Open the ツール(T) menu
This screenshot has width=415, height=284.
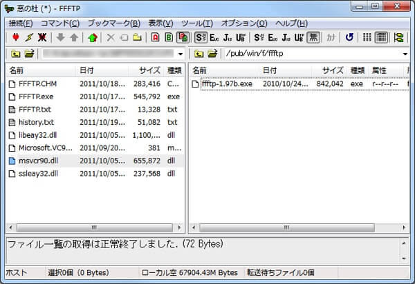point(197,23)
